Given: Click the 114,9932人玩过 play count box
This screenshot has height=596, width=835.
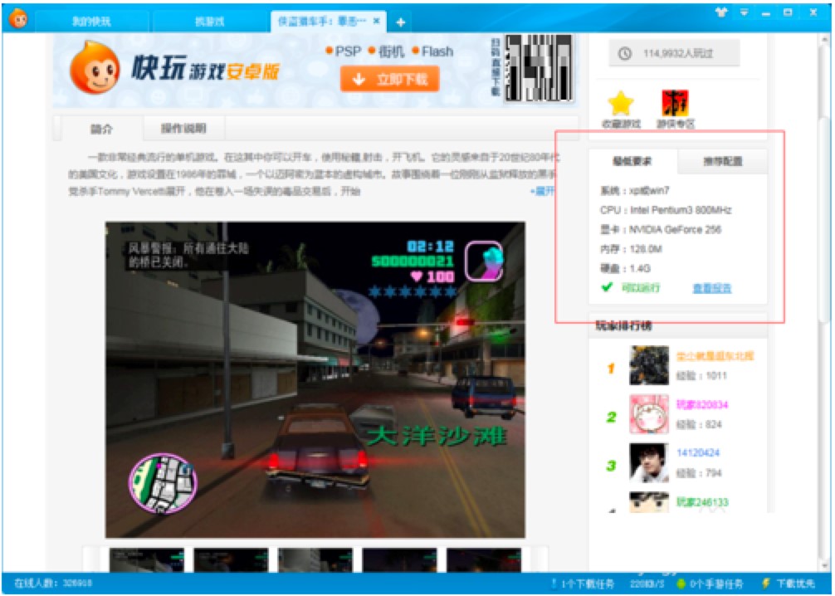Looking at the screenshot, I should click(674, 53).
